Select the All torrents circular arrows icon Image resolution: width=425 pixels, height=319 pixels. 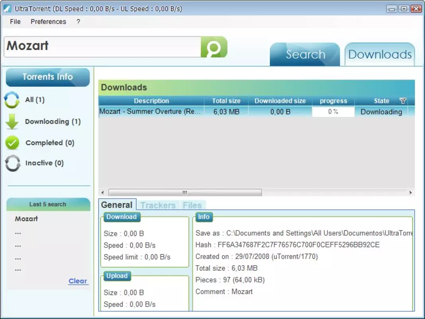(12, 100)
